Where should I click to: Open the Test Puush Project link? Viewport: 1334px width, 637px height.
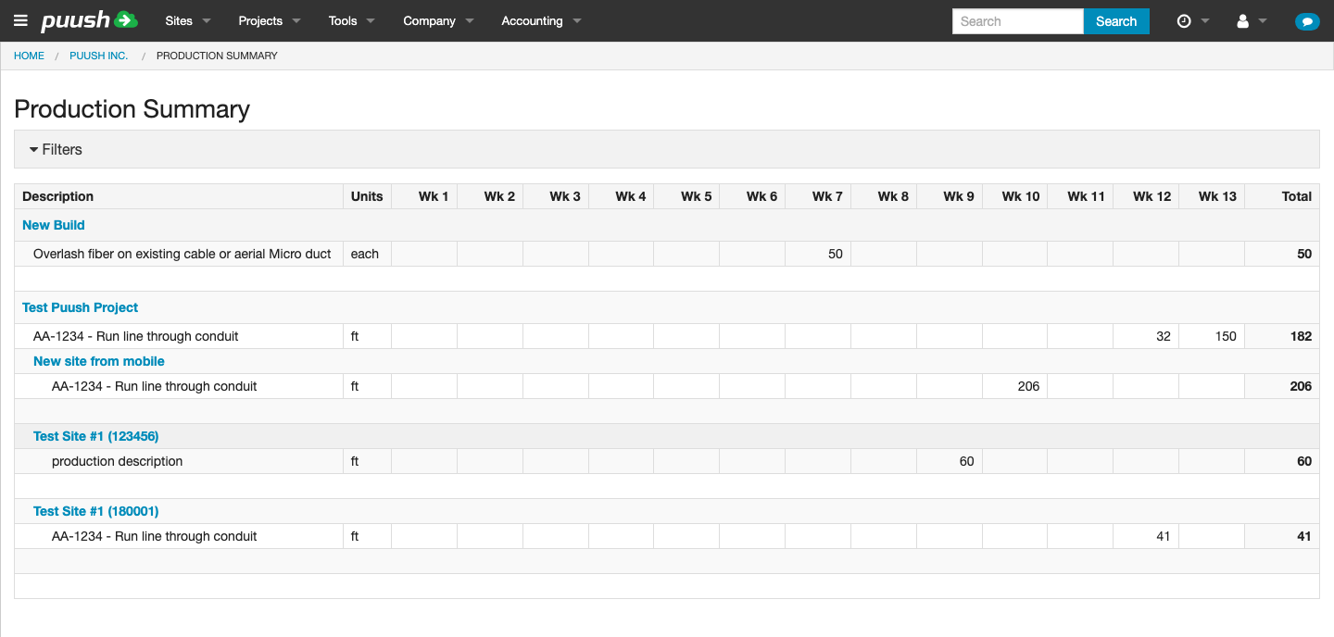[x=80, y=307]
